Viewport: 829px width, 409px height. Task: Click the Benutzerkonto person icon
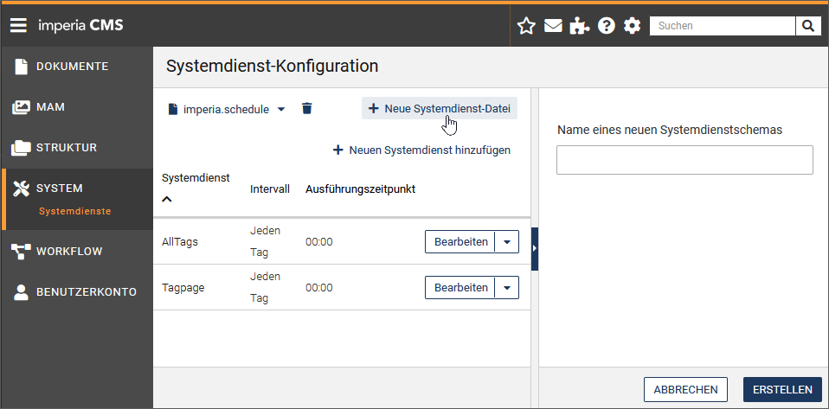pos(21,292)
